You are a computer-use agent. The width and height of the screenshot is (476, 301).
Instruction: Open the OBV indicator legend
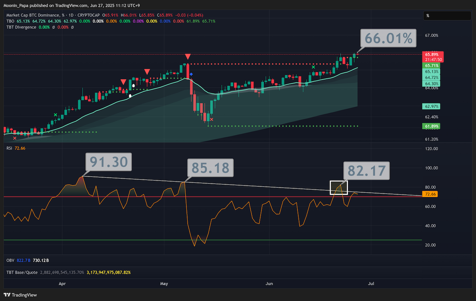click(10, 260)
